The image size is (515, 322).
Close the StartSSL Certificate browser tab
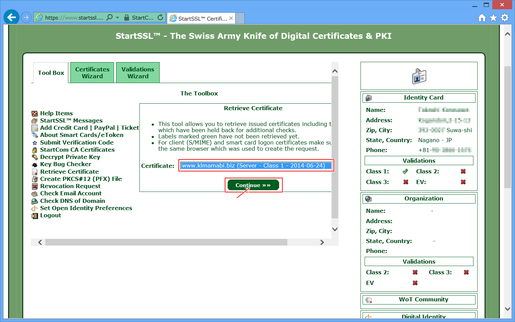[231, 18]
